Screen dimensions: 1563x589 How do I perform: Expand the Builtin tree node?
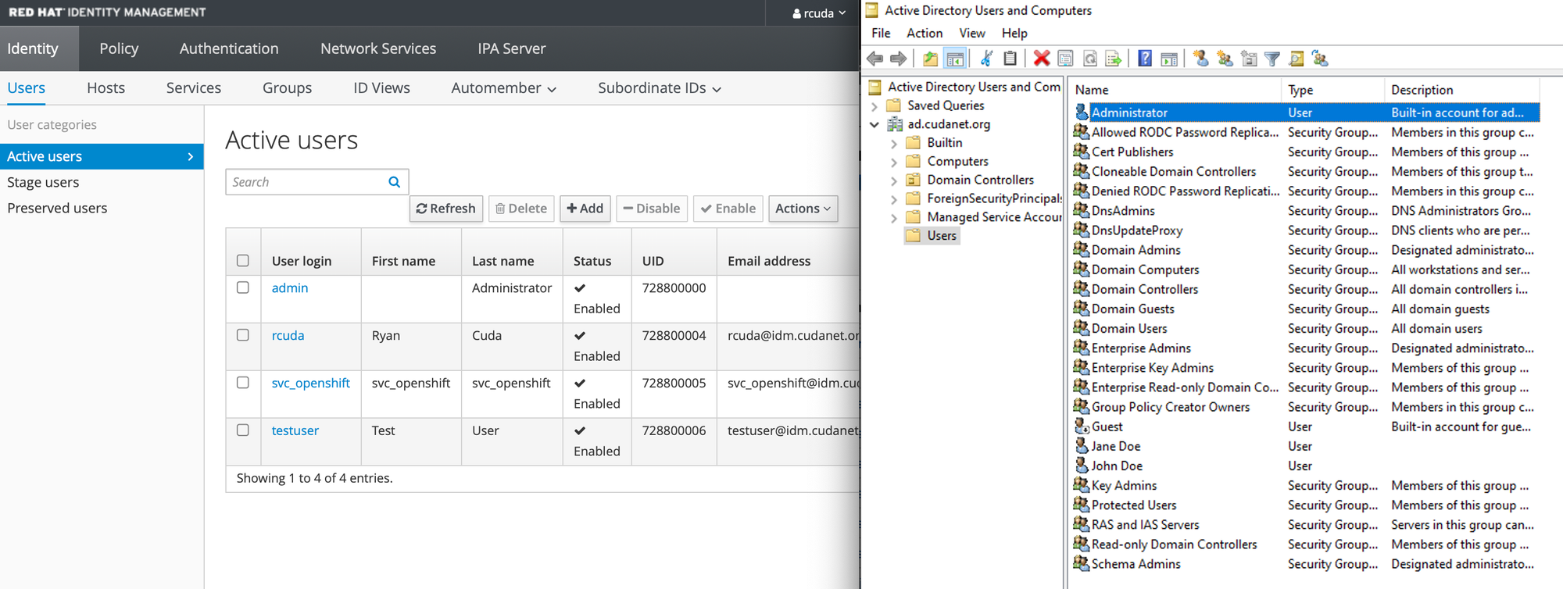[894, 144]
